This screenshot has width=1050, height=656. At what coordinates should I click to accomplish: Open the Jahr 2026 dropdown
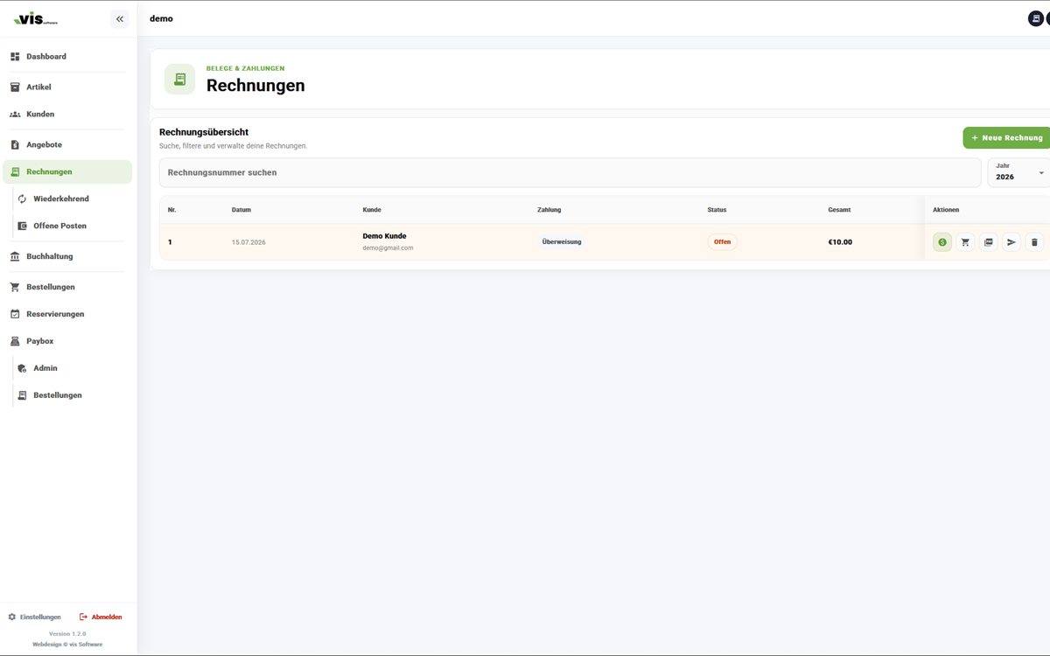coord(1019,172)
